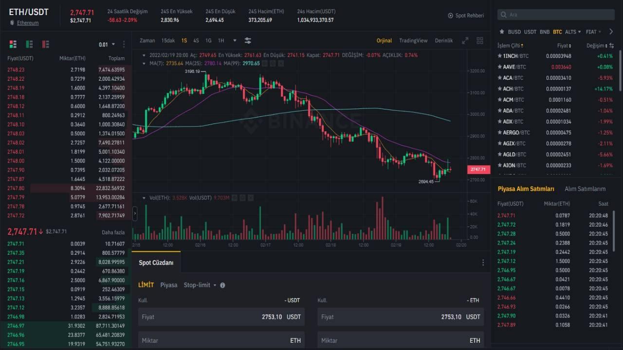
Task: Favorite the ADA/BTC pair star
Action: click(500, 110)
